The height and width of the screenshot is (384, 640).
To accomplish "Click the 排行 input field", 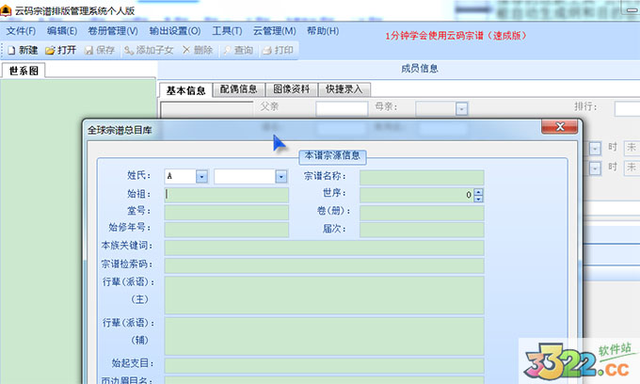I will click(627, 109).
